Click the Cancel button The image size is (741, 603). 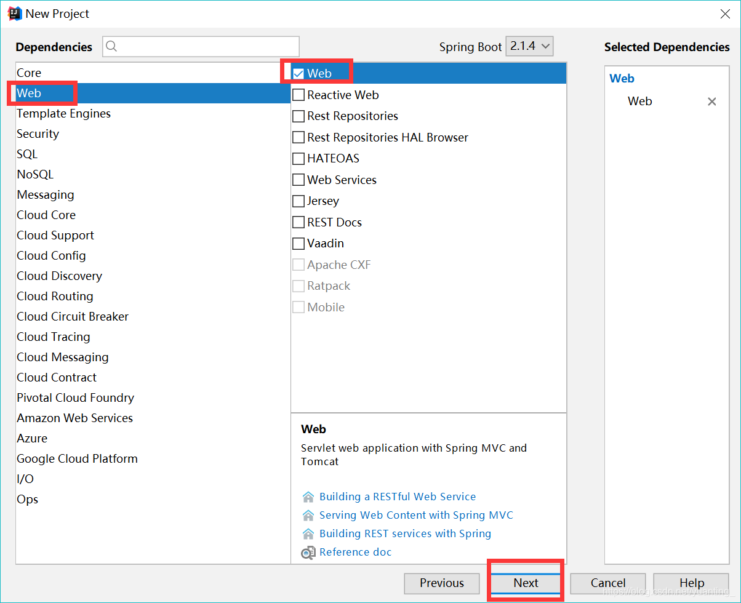click(608, 583)
